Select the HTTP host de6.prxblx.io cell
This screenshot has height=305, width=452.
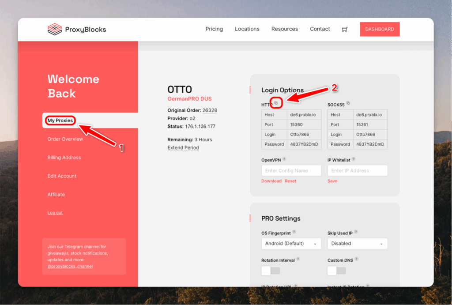(x=304, y=115)
